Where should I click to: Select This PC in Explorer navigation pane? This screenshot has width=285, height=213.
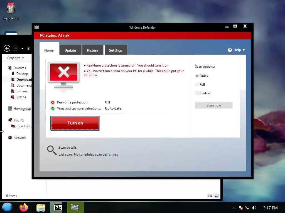[16, 120]
